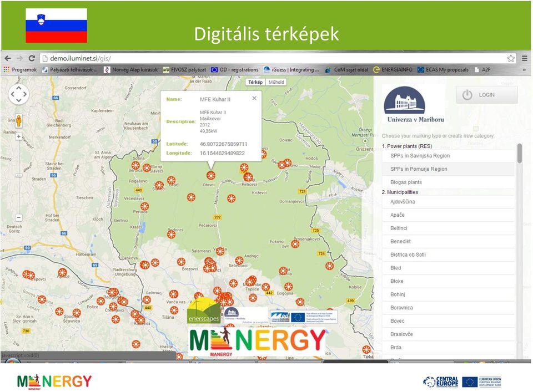Click the solar marker at Bodonci

tap(172, 234)
